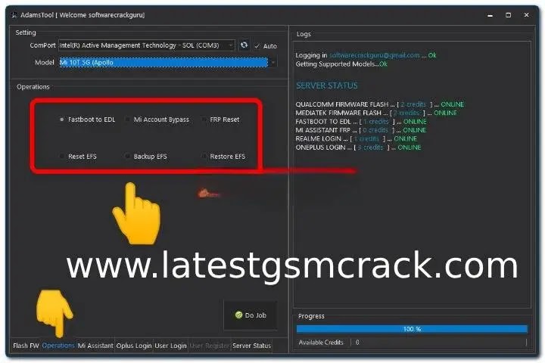Image resolution: width=545 pixels, height=363 pixels.
Task: Click the SERVER STATUS heading in logs
Action: click(327, 85)
